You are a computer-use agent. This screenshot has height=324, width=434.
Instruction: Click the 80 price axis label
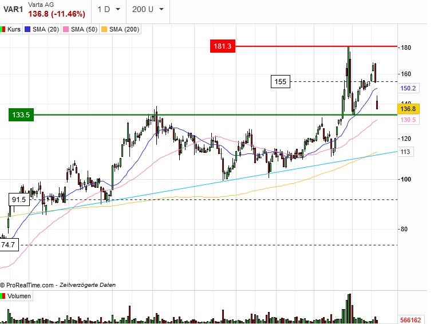pos(404,229)
